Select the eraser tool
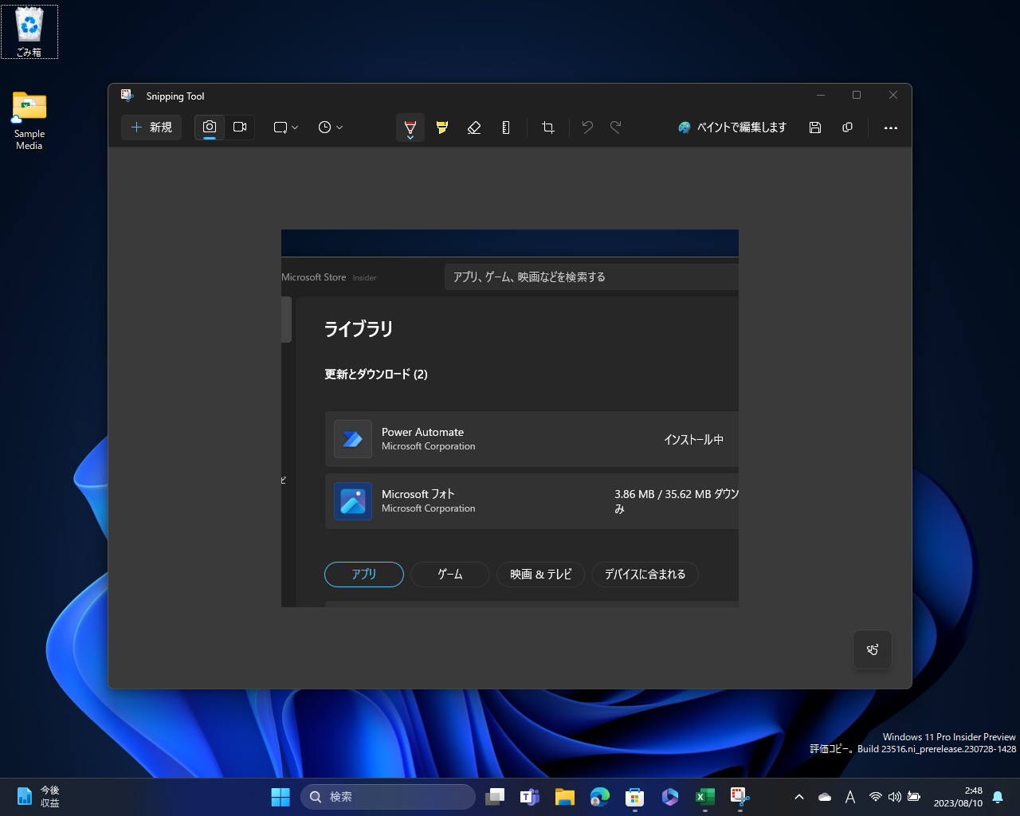 click(x=474, y=127)
